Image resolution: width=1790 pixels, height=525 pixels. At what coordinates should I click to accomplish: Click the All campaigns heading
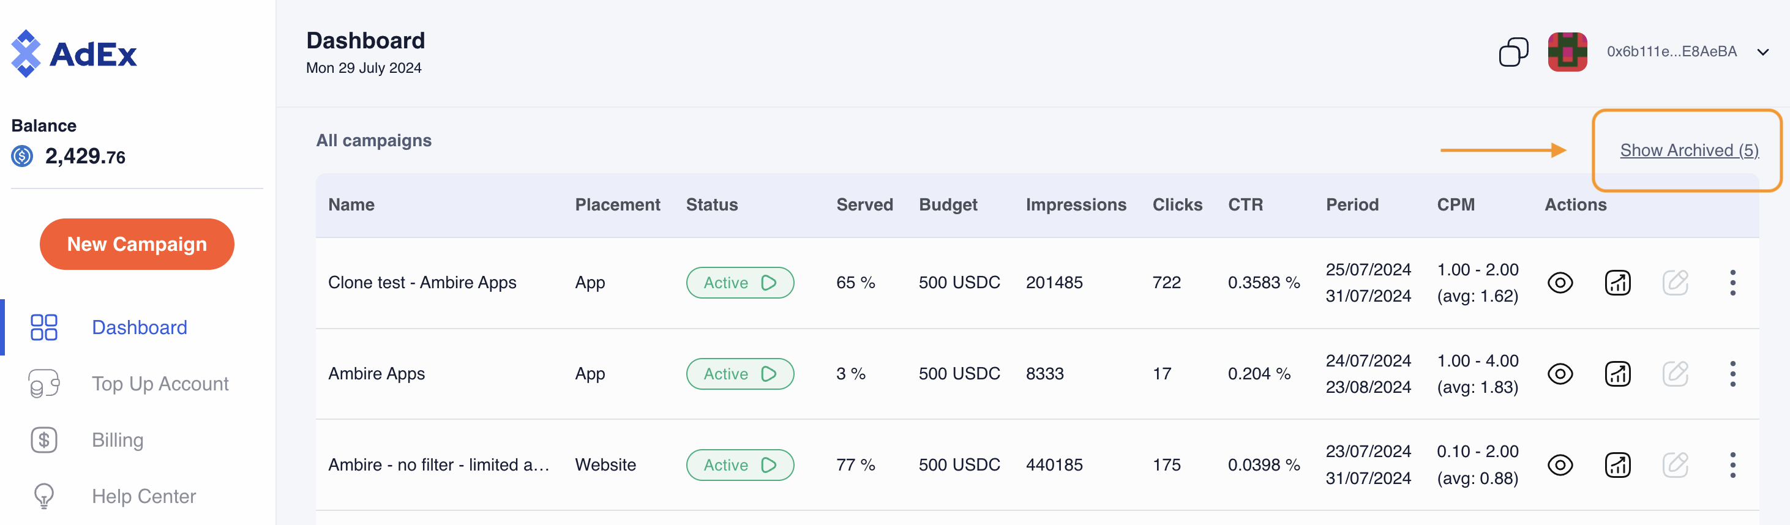pyautogui.click(x=373, y=140)
